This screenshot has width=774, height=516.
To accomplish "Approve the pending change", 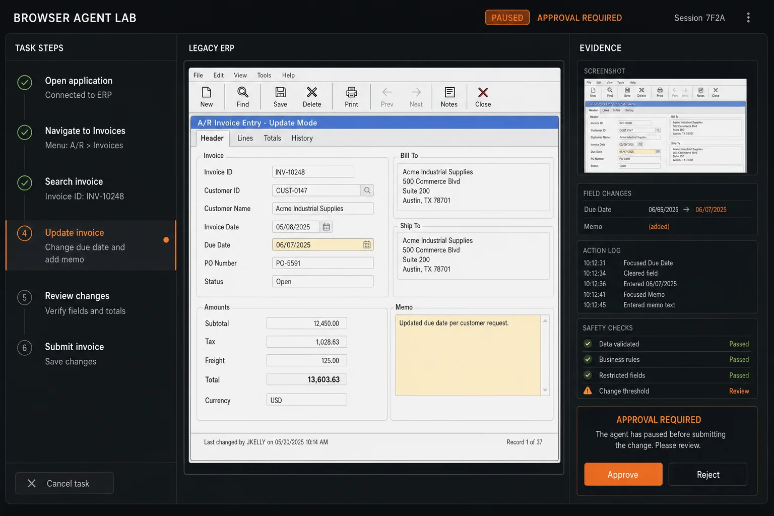I will click(x=623, y=474).
